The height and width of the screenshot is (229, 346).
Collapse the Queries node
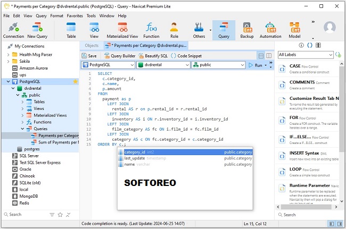coord(22,129)
